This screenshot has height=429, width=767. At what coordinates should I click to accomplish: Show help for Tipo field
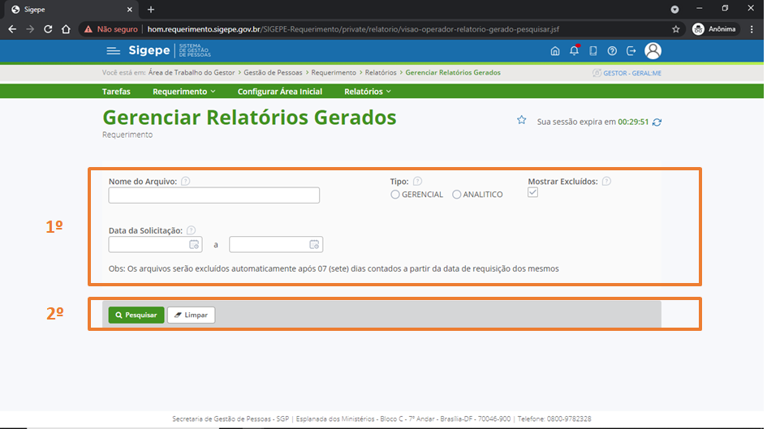tap(417, 182)
